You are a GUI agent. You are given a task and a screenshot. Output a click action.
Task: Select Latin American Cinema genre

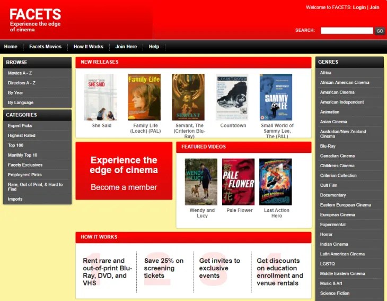[x=342, y=254]
